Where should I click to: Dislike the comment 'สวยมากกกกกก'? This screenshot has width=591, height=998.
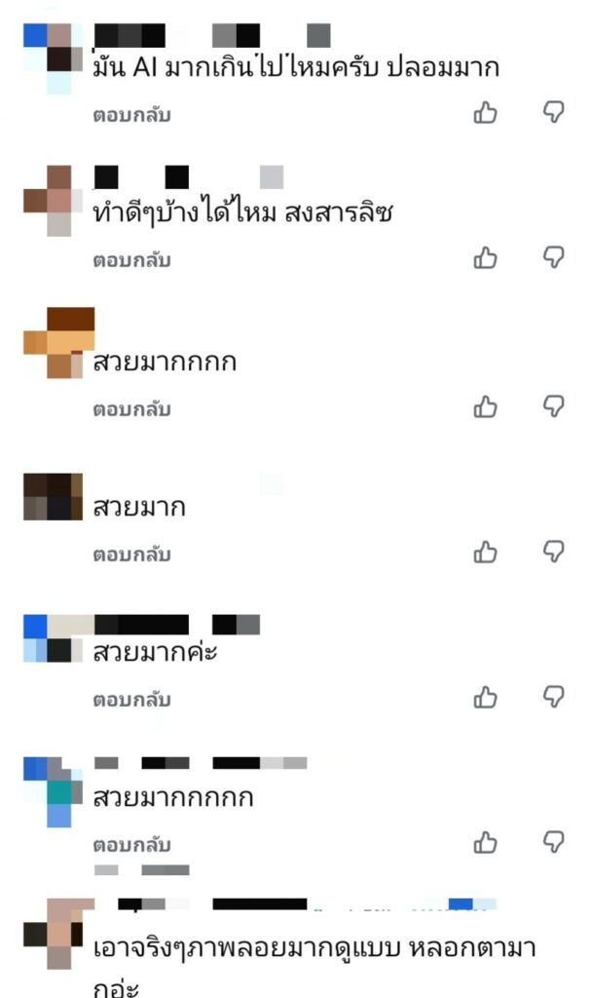(x=553, y=841)
